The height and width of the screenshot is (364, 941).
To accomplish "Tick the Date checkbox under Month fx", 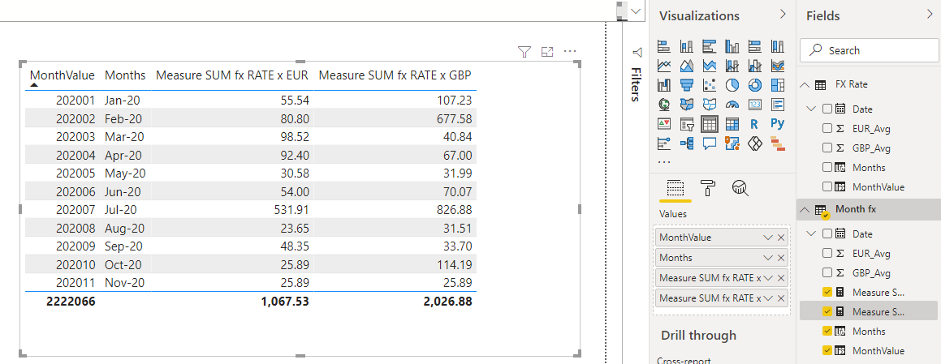I will pos(827,233).
